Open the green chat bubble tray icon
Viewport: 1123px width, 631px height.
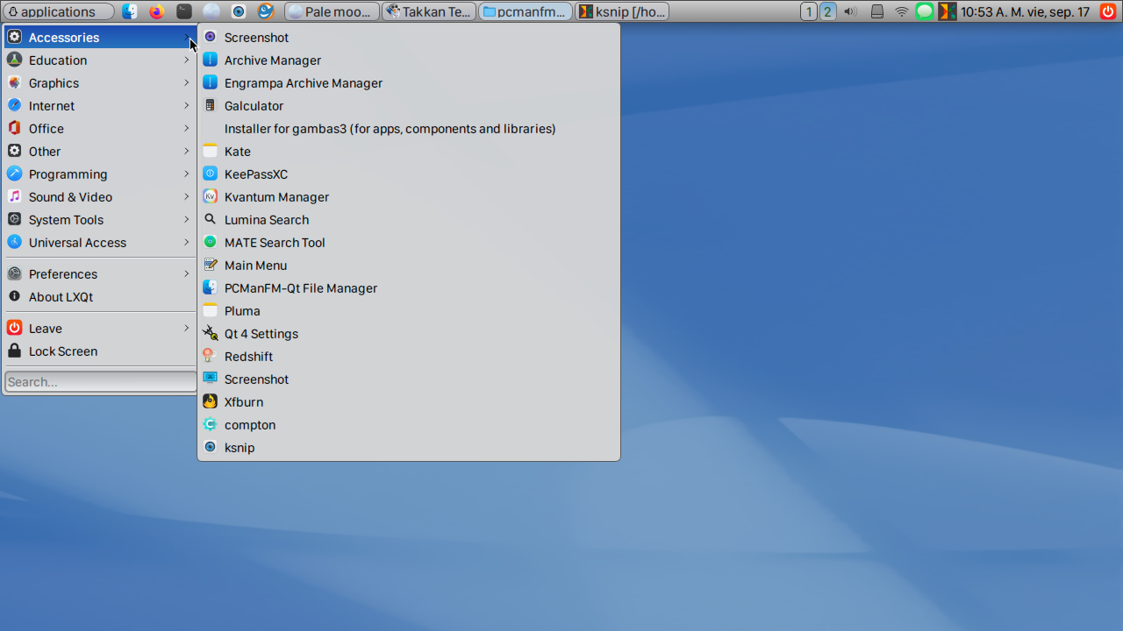[925, 11]
